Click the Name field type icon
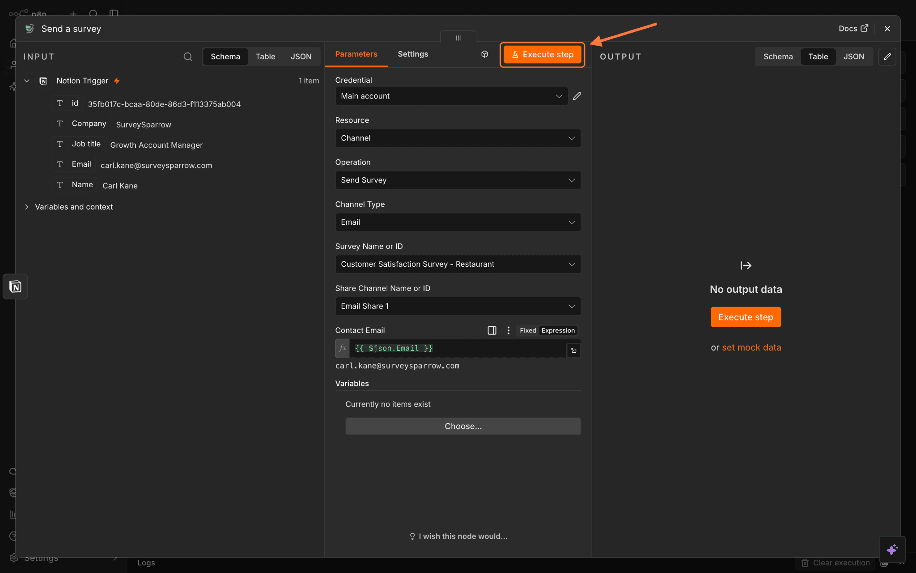This screenshot has height=573, width=916. point(59,185)
